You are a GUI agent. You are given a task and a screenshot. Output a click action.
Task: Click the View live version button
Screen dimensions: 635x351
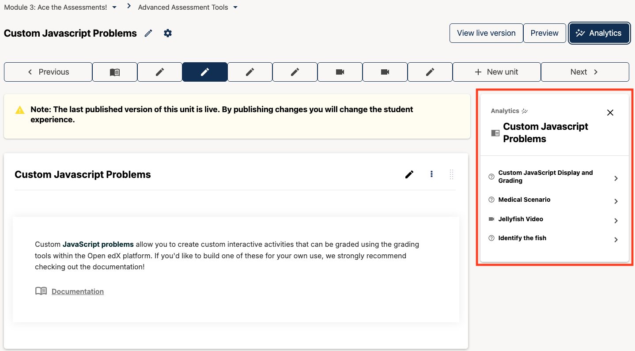(486, 33)
